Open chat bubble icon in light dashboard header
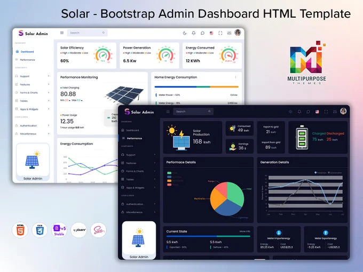 (202, 33)
